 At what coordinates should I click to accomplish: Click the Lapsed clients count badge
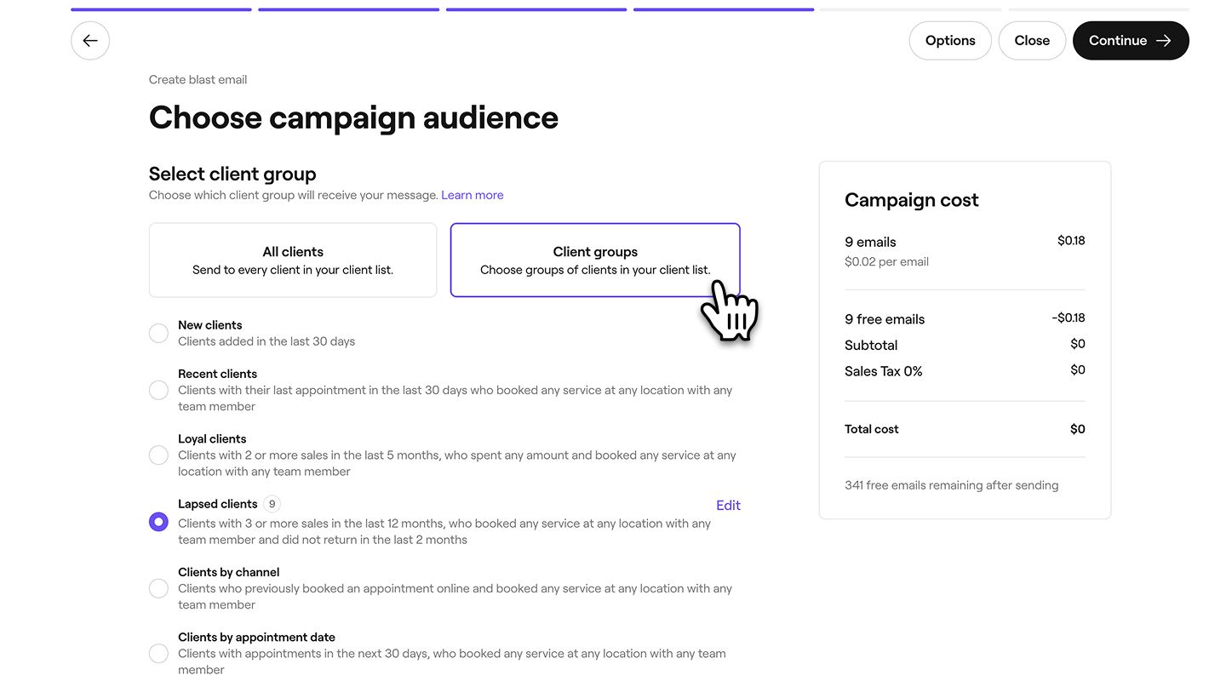[x=272, y=504]
